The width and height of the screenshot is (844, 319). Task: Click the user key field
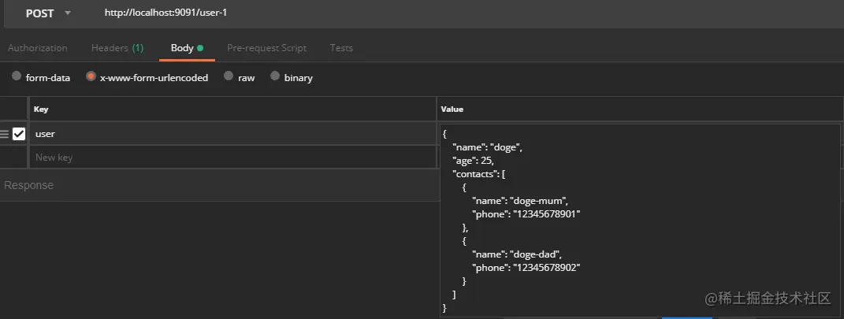[x=232, y=134]
